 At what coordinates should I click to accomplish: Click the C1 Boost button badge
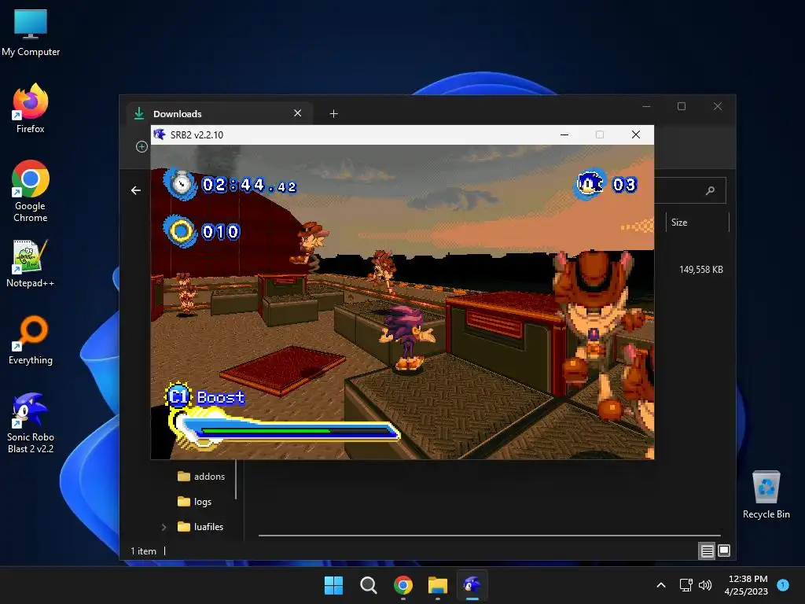[178, 396]
